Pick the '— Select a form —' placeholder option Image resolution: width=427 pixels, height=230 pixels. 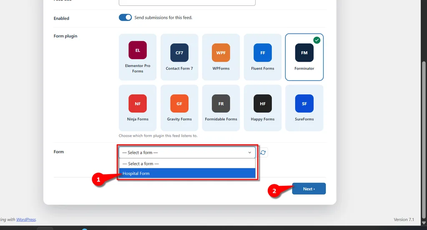click(187, 164)
